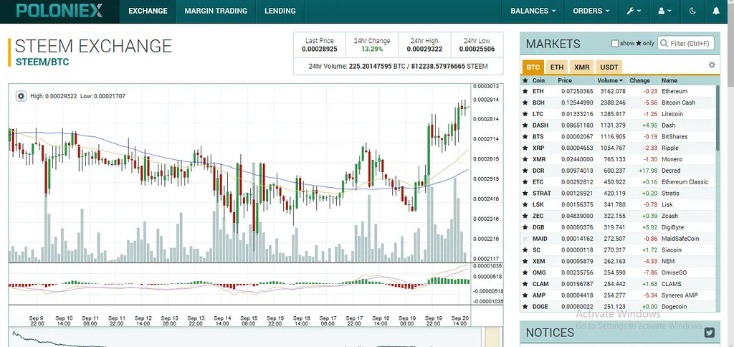The height and width of the screenshot is (347, 734).
Task: Open markets column settings gear
Action: (712, 65)
